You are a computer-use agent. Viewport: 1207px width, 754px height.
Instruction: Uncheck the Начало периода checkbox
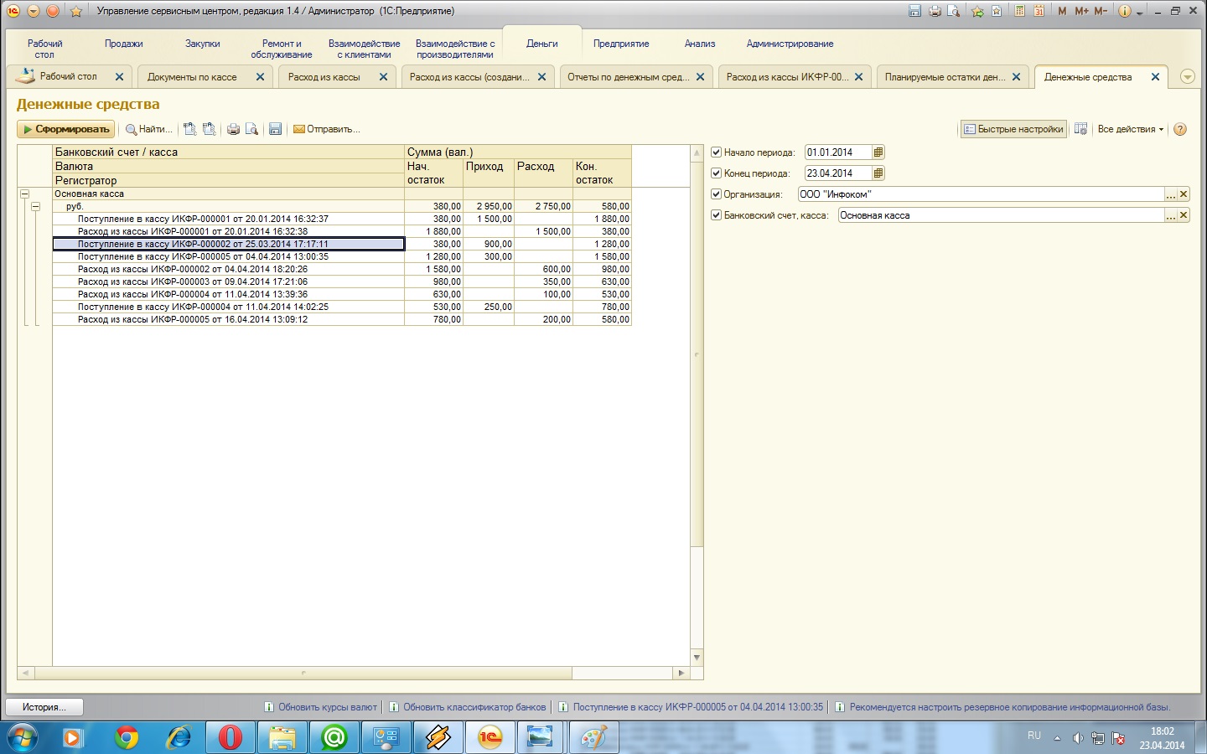click(x=717, y=152)
